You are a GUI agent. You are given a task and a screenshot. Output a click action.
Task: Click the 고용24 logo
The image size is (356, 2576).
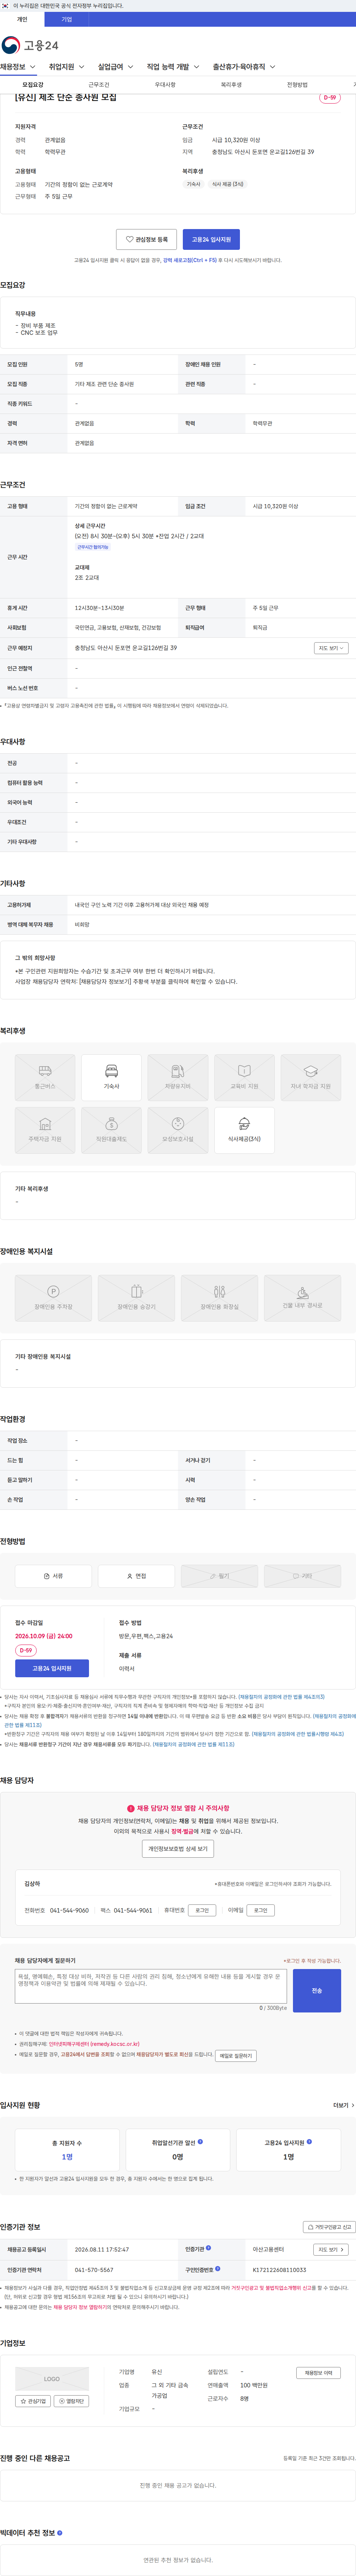pyautogui.click(x=30, y=45)
